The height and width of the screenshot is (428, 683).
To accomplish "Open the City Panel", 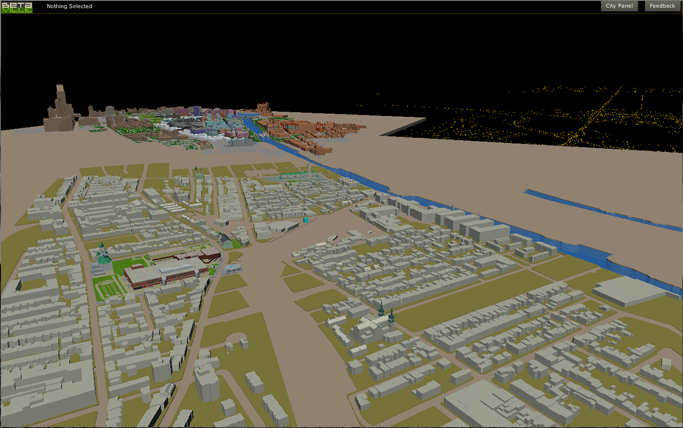I will [x=619, y=6].
